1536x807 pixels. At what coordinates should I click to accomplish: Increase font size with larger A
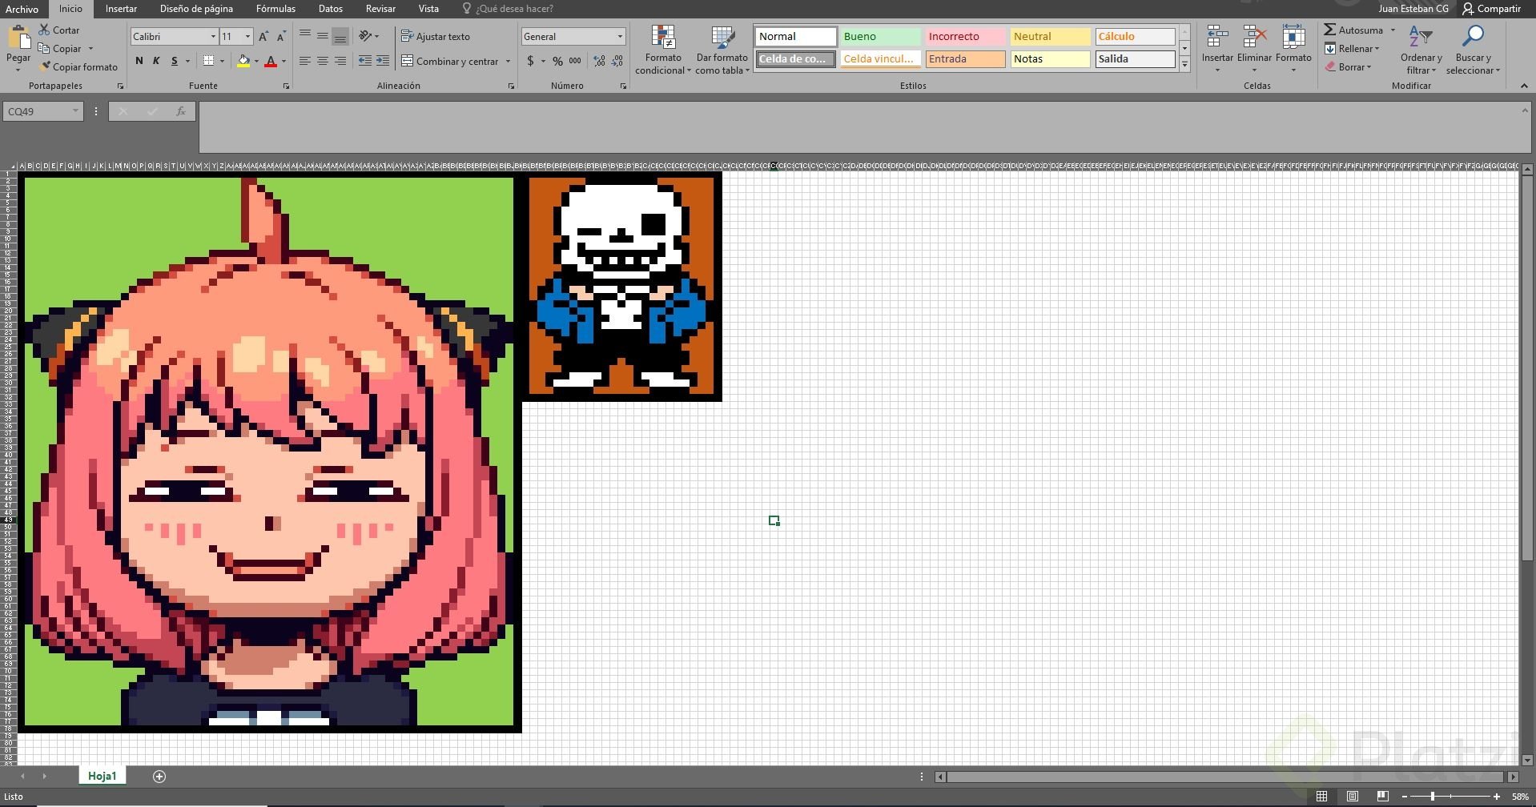263,37
